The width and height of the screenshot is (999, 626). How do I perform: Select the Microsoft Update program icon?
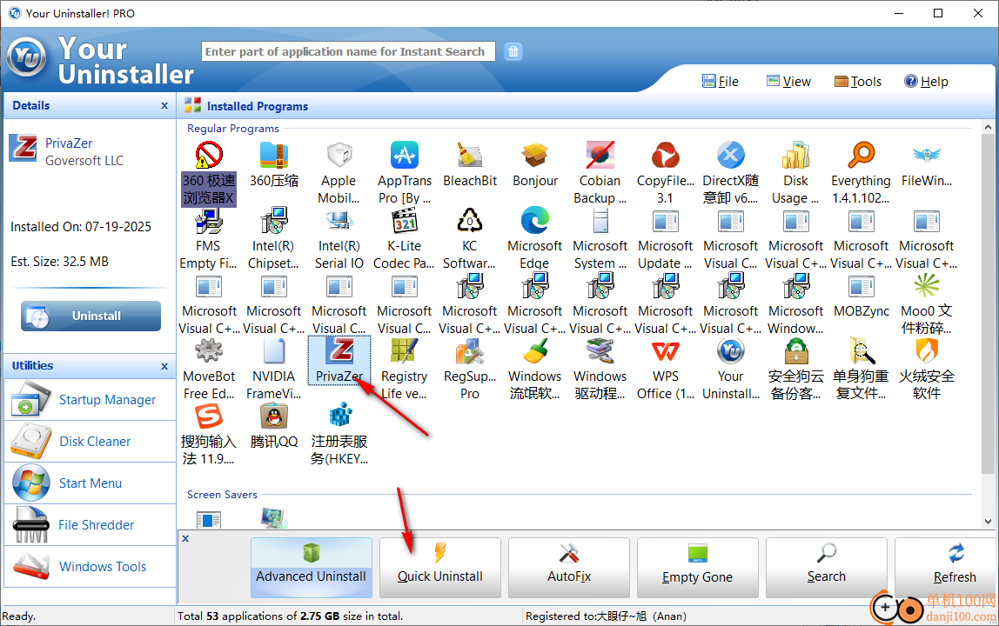click(666, 220)
